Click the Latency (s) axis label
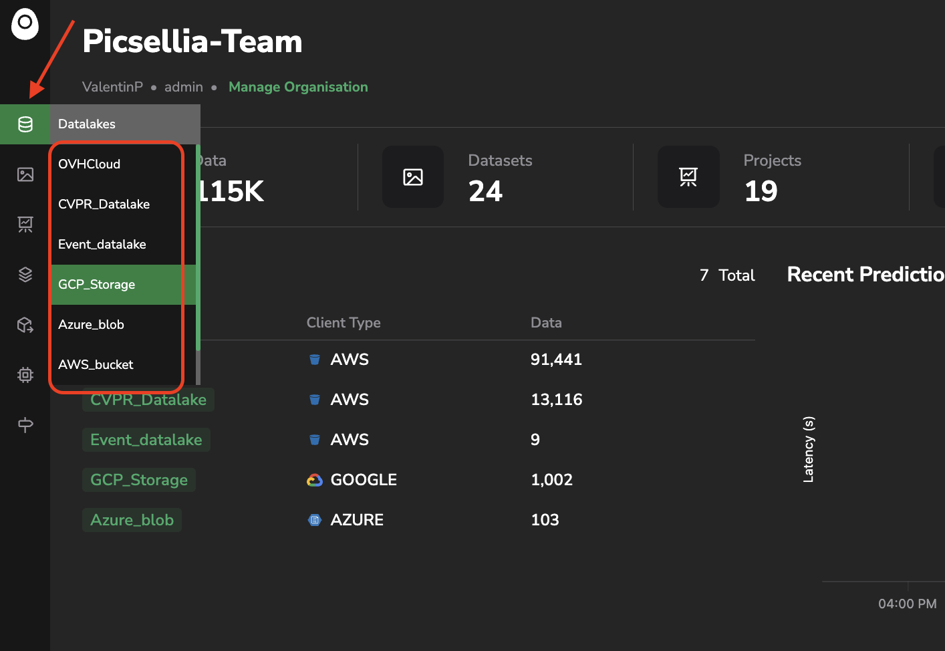Viewport: 945px width, 651px height. [x=809, y=449]
